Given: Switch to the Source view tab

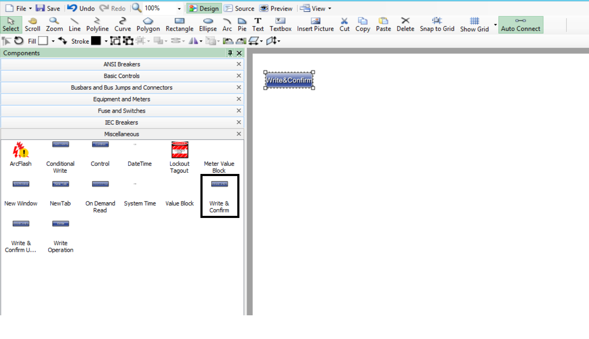Looking at the screenshot, I should pyautogui.click(x=239, y=8).
